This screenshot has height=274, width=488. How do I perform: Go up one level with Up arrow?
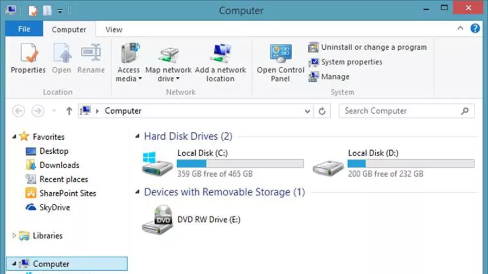(69, 111)
